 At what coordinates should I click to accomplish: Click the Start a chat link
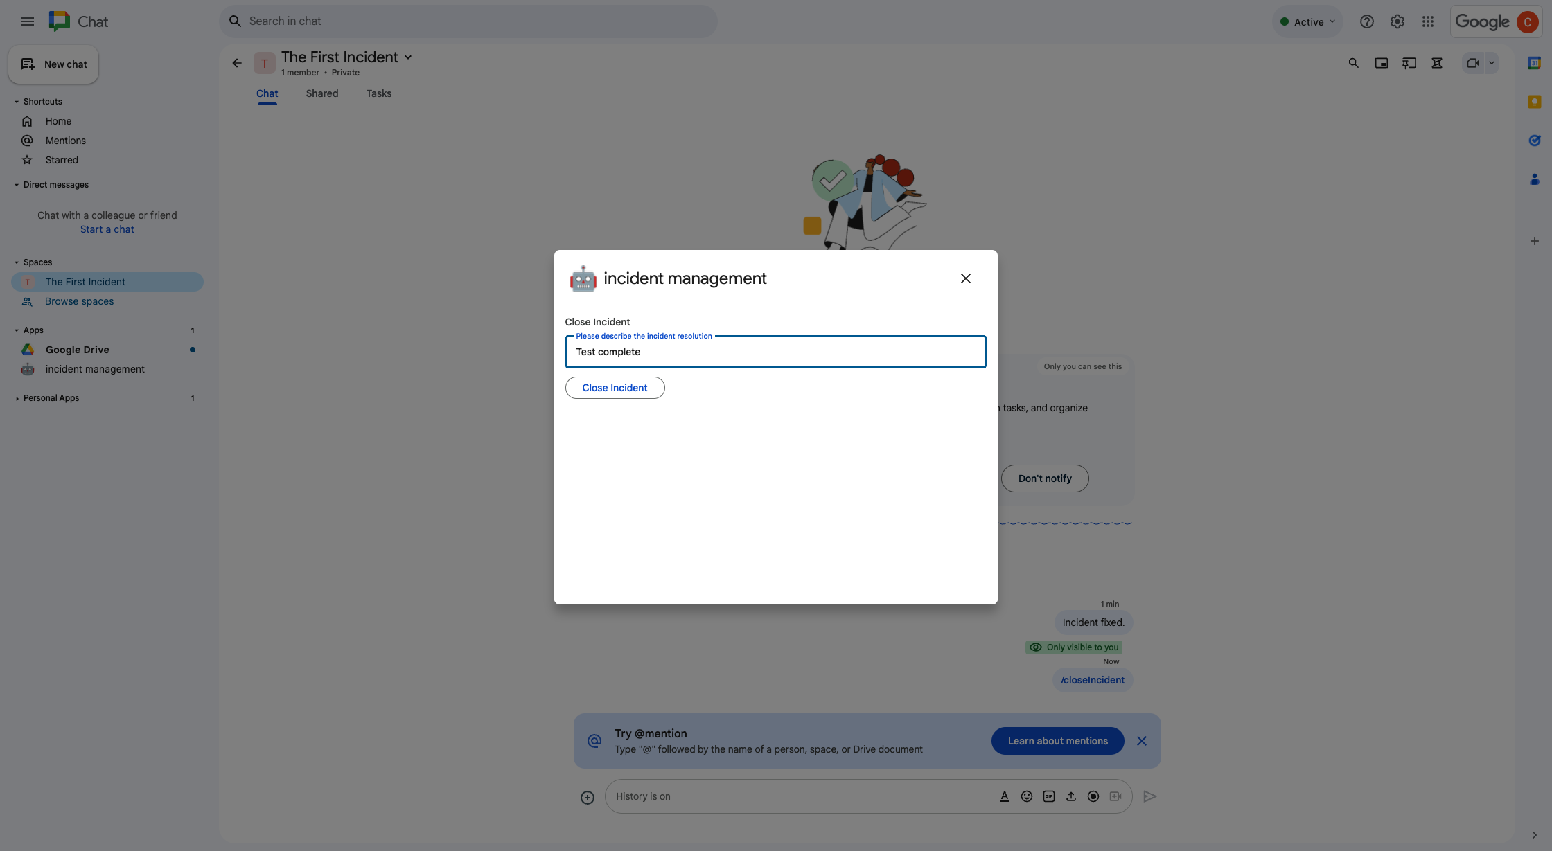(107, 229)
